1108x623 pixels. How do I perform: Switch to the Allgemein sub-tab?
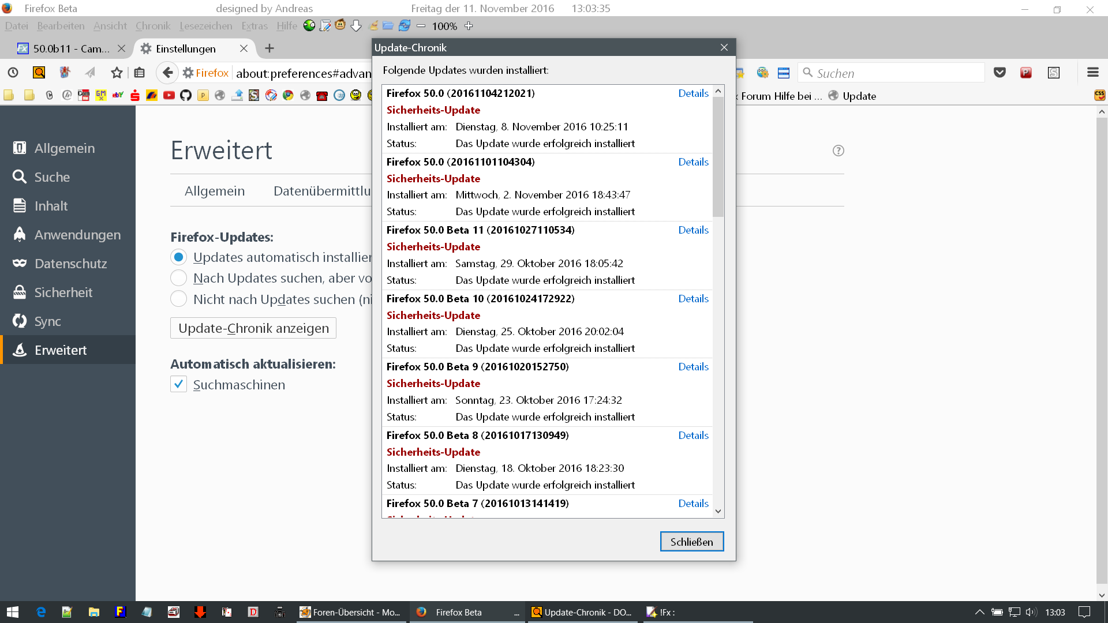(215, 191)
